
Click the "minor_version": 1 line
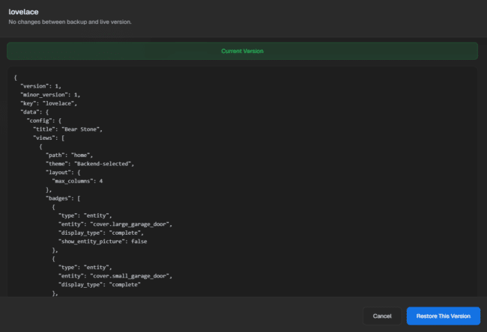point(50,95)
